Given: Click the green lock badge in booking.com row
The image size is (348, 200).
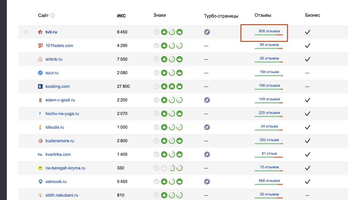Looking at the screenshot, I should click(164, 86).
